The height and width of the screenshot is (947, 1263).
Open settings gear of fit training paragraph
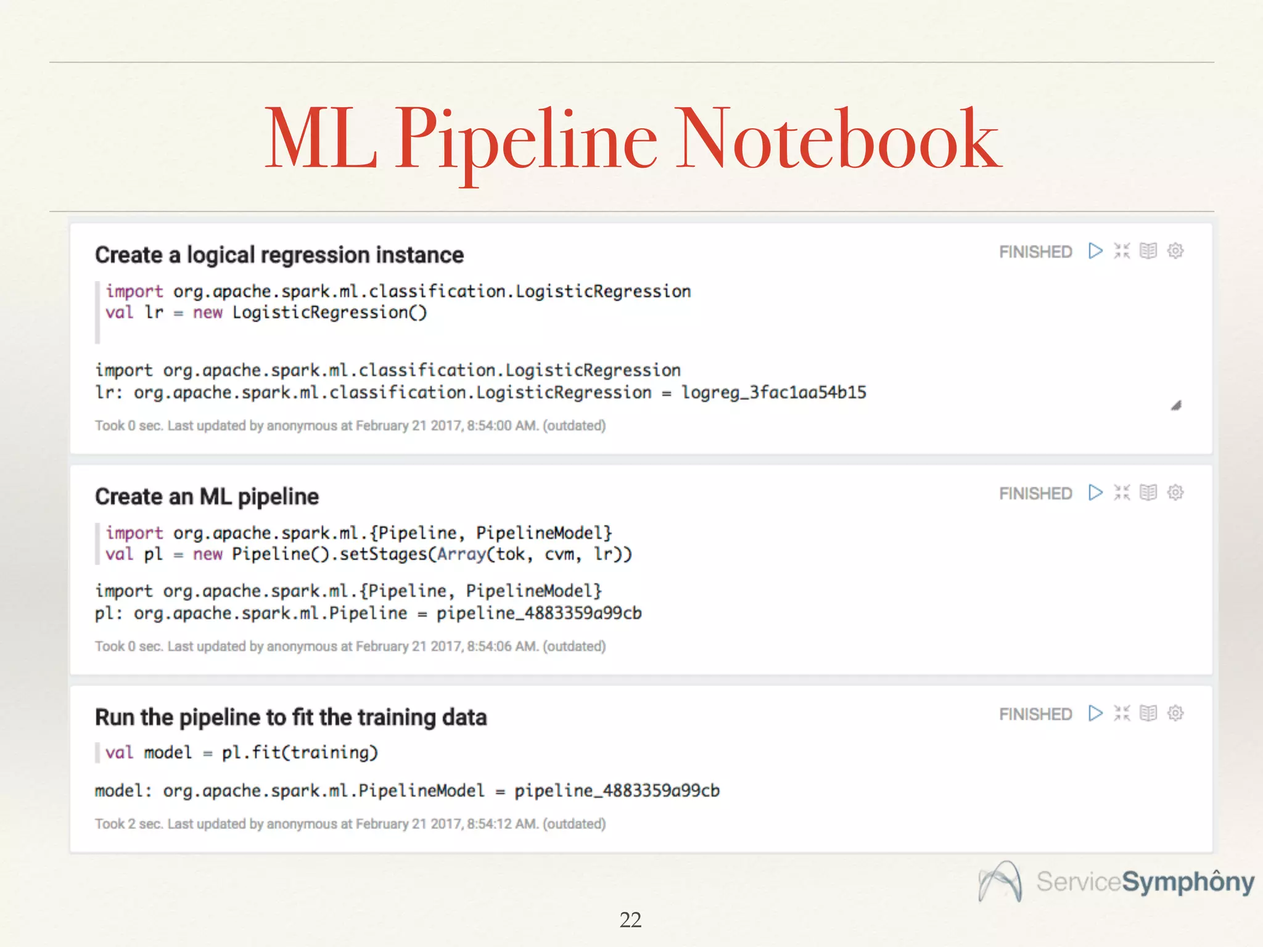tap(1175, 713)
